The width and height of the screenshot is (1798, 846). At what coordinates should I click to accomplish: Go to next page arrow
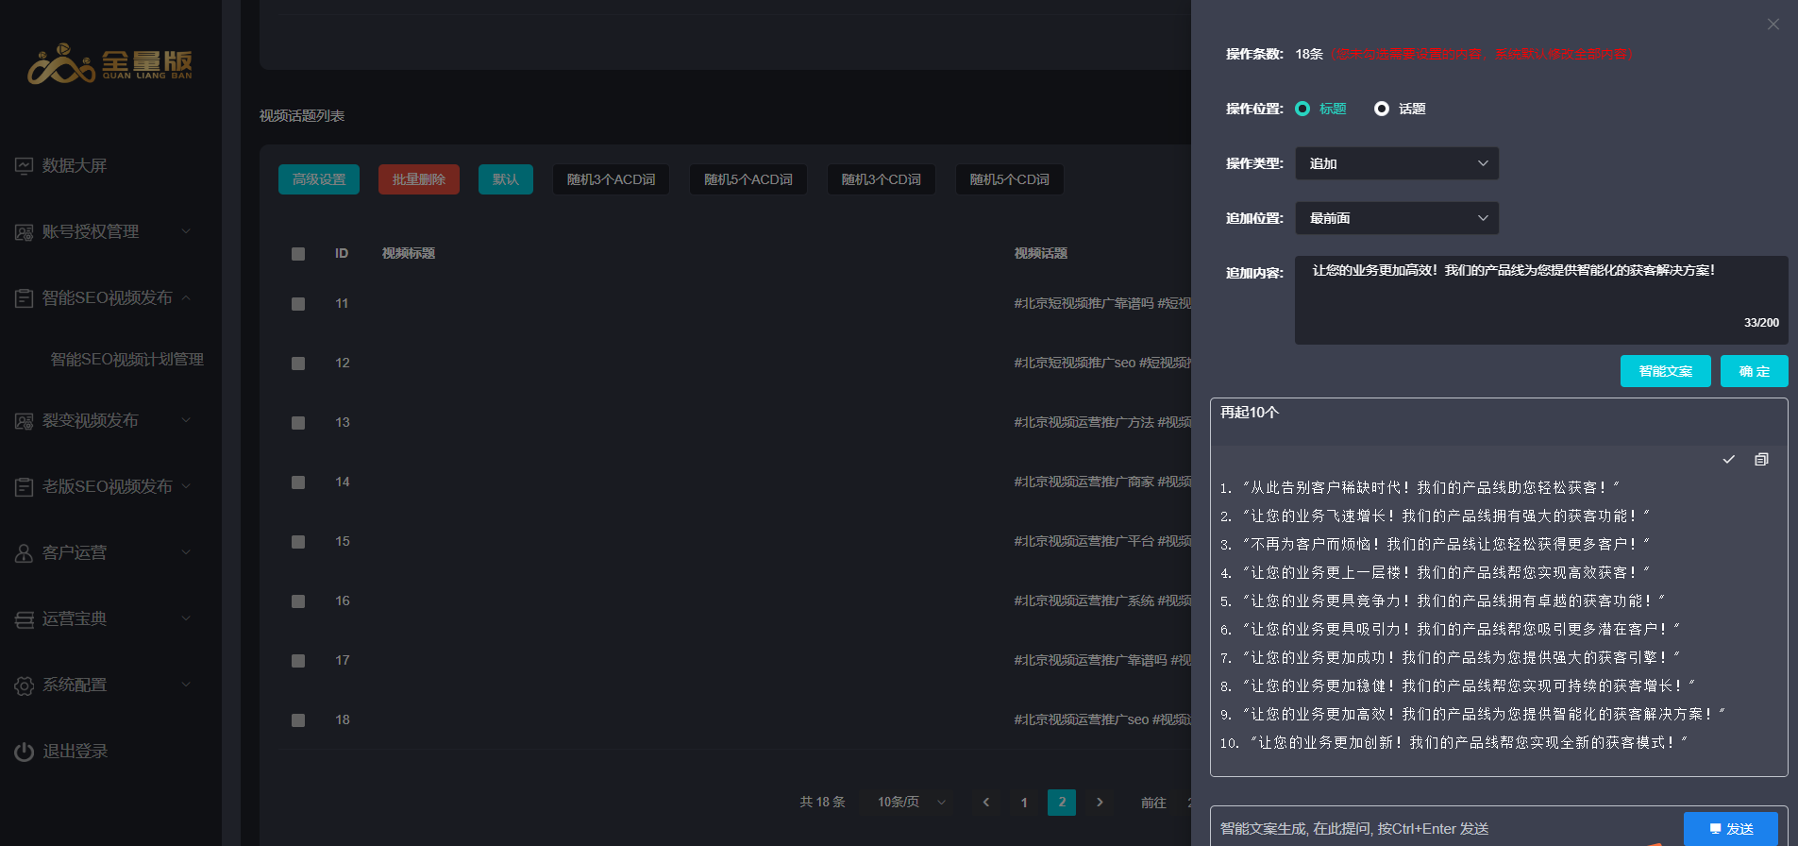click(x=1100, y=803)
